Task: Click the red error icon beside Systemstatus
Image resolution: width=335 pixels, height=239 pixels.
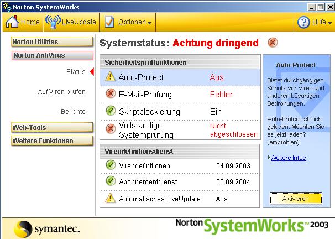Action: [x=273, y=42]
